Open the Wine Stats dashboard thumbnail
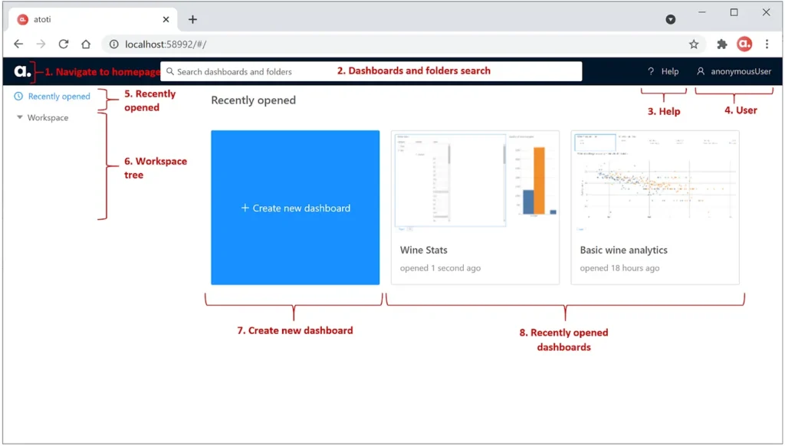The image size is (785, 446). [475, 181]
